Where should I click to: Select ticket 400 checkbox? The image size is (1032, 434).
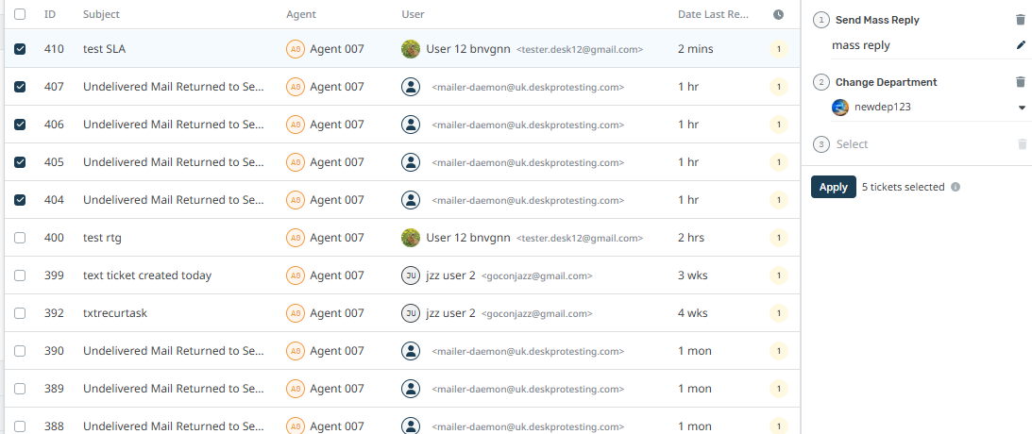click(21, 238)
